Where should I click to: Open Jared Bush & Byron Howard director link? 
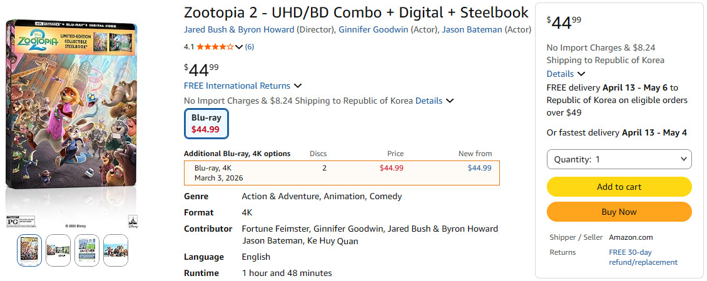coord(238,29)
